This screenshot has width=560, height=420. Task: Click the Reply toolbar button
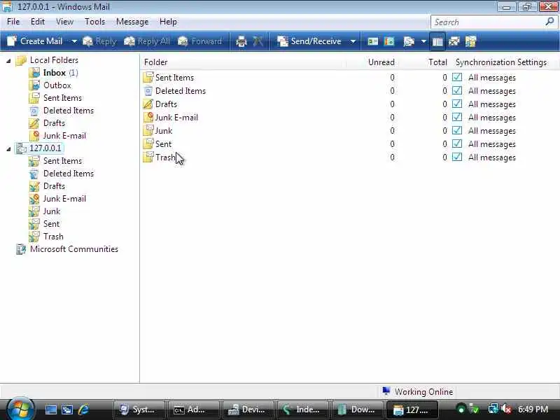click(99, 41)
